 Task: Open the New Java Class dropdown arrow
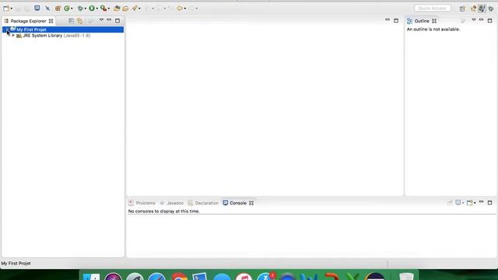click(72, 9)
